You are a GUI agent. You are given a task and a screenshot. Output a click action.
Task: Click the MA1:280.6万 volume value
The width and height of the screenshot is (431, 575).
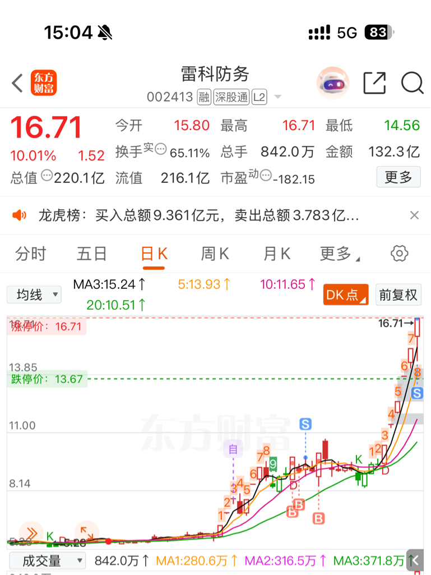coord(196,561)
